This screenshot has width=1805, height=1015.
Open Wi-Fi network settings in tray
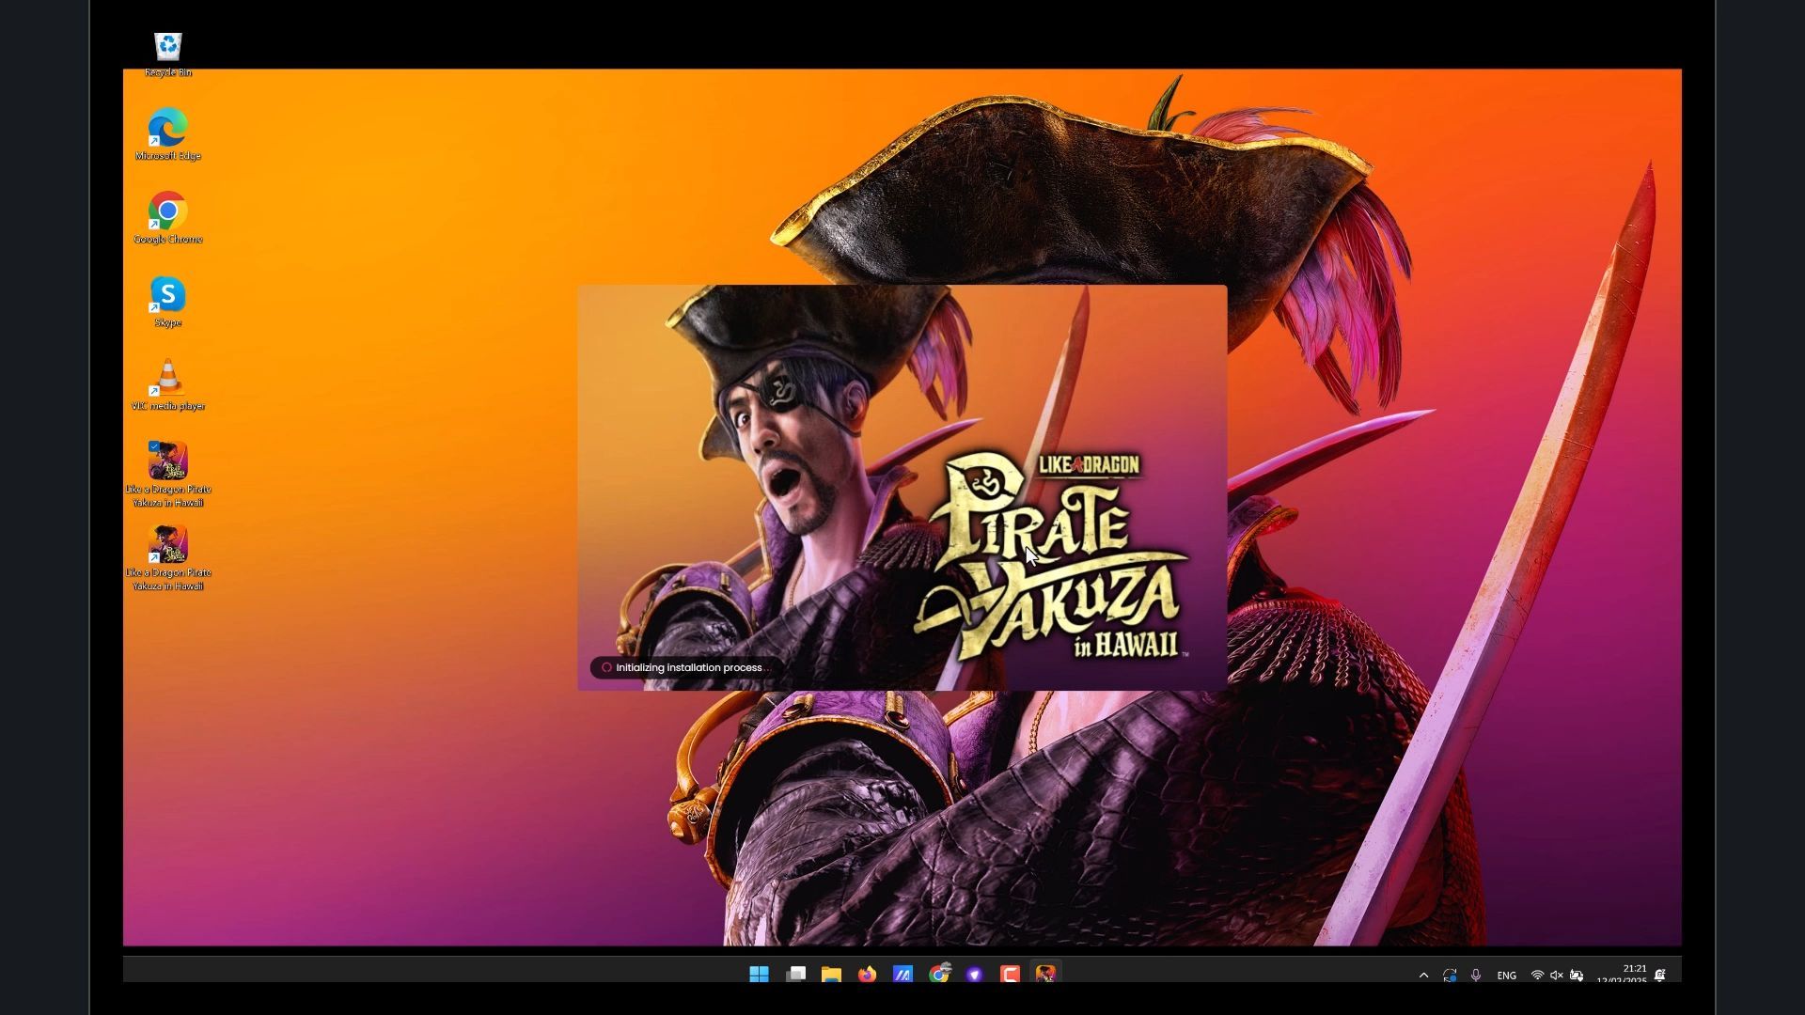point(1537,976)
